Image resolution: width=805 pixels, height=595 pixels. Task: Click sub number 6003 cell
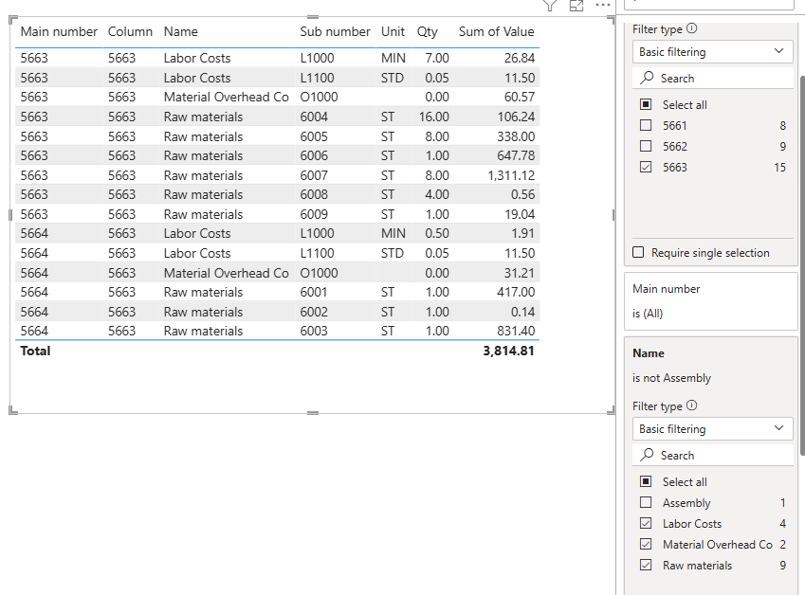314,331
